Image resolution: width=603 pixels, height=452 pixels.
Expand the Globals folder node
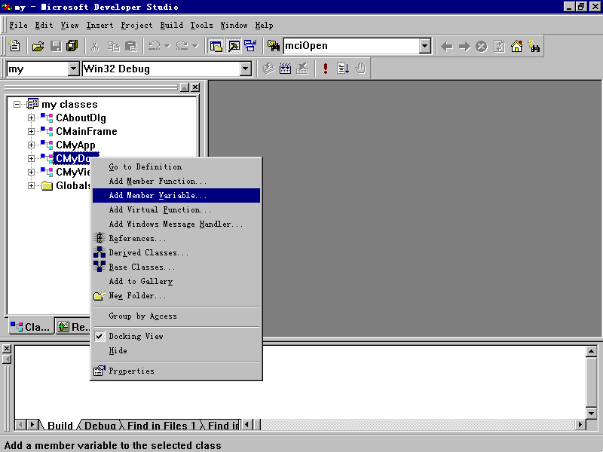[x=31, y=185]
